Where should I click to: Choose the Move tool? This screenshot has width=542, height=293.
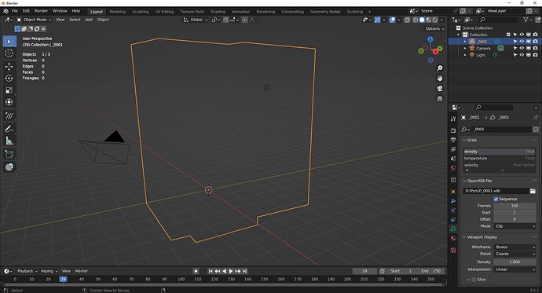tap(9, 66)
